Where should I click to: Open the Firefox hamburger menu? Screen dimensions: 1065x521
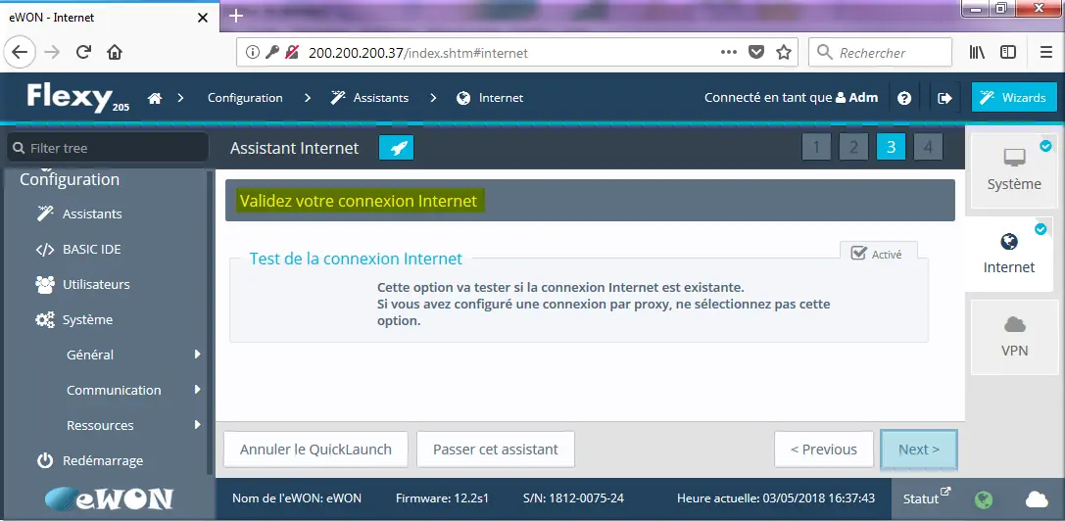(x=1046, y=52)
